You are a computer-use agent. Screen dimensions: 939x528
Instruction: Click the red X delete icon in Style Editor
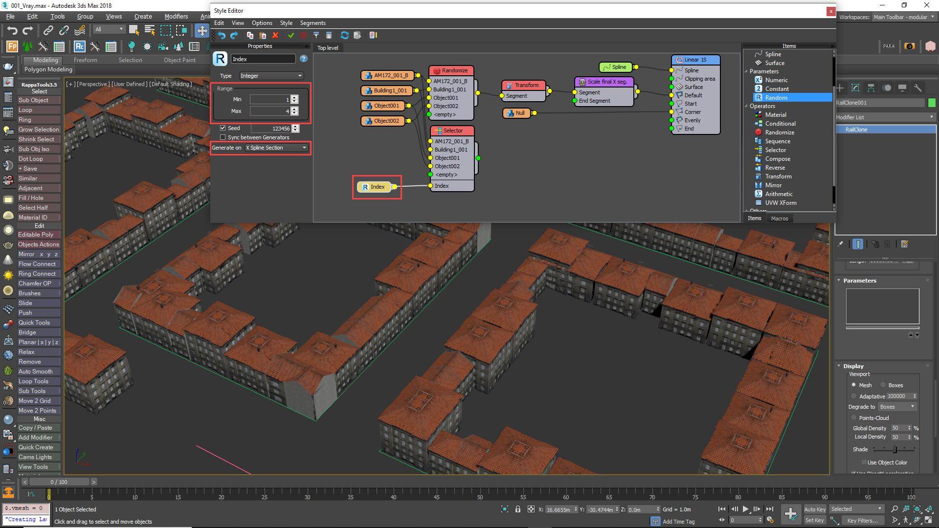pyautogui.click(x=275, y=35)
